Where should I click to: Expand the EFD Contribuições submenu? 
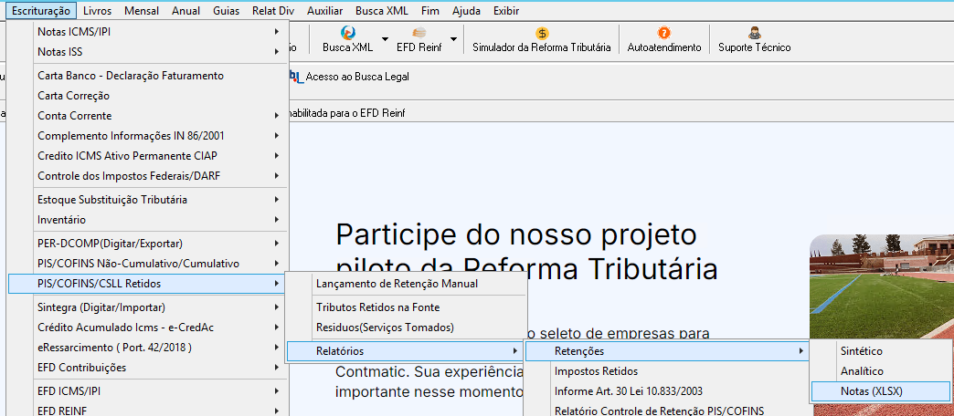[147, 368]
